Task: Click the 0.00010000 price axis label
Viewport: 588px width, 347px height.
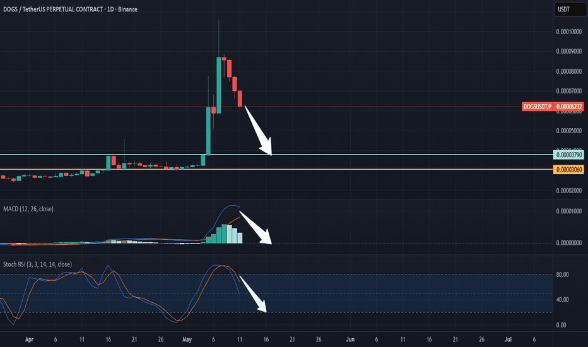Action: [x=569, y=32]
